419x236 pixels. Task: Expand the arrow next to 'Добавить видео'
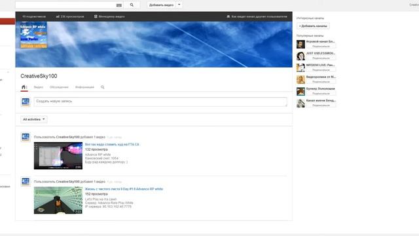179,5
